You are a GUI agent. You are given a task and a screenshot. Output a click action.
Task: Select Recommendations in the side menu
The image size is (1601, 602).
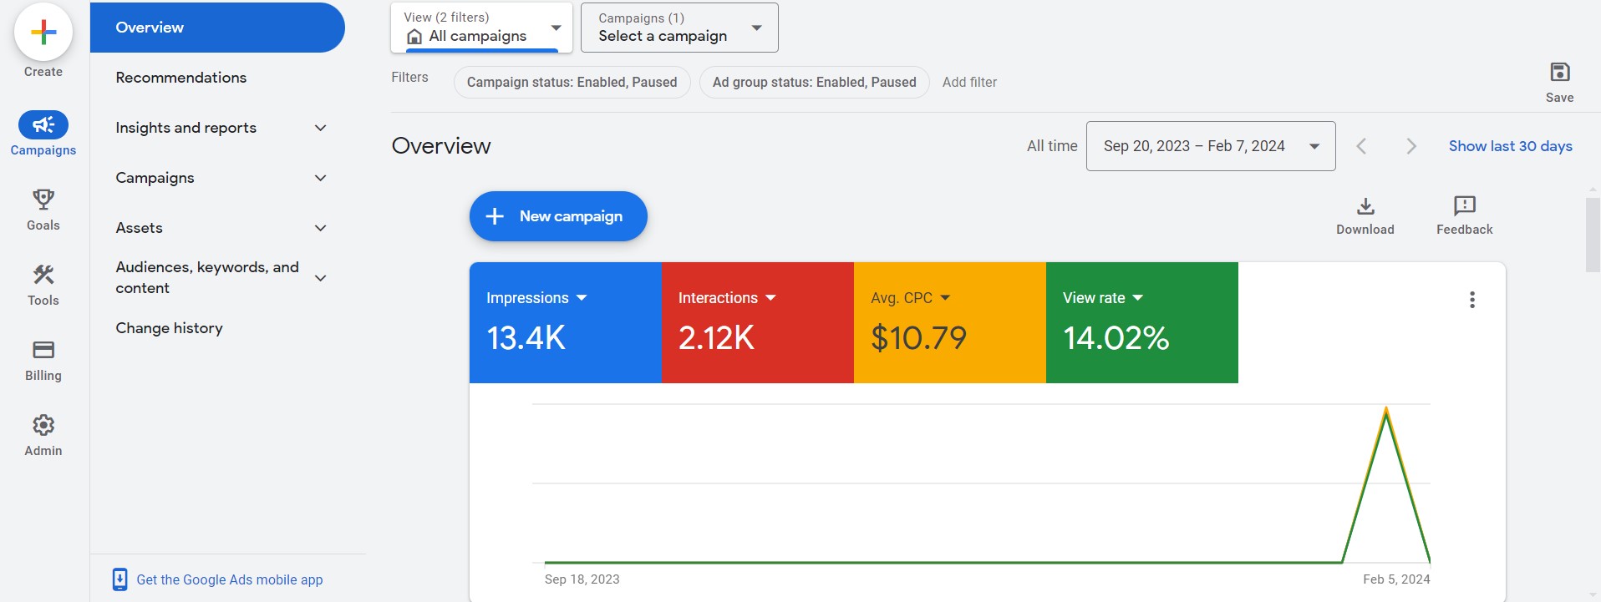click(181, 78)
